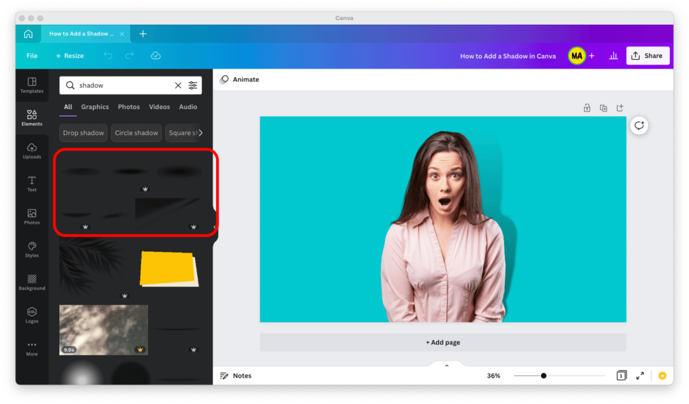Enter fullscreen present mode

click(641, 376)
